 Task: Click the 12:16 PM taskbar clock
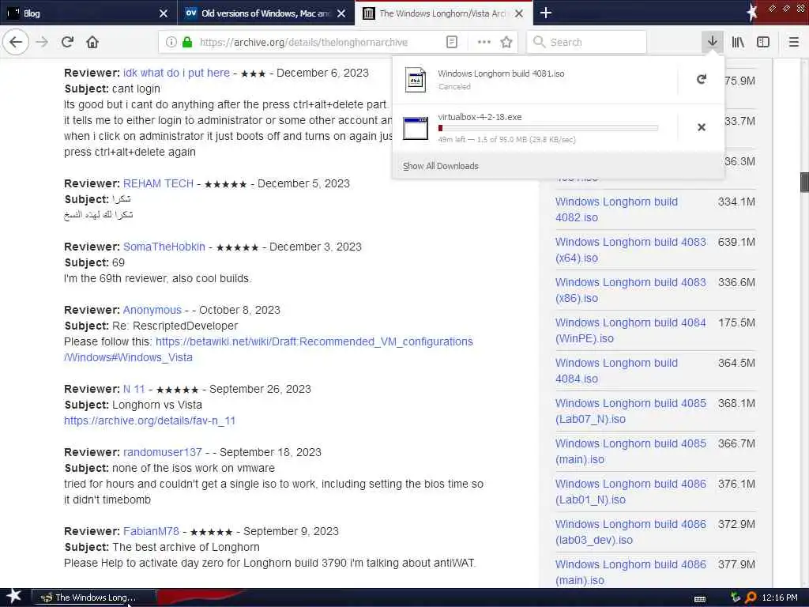[780, 598]
